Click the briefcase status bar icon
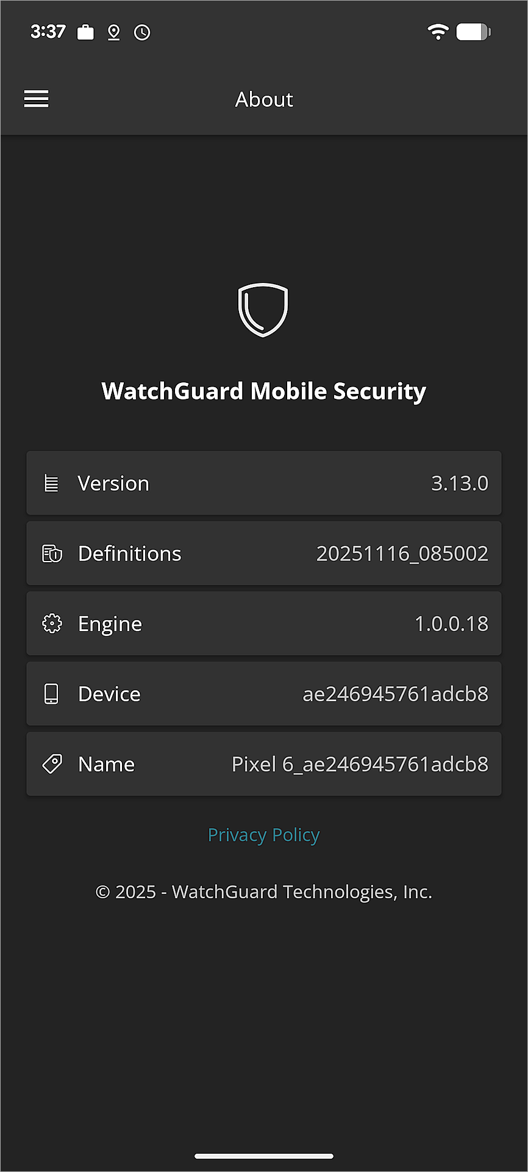Viewport: 528px width, 1172px height. tap(85, 32)
